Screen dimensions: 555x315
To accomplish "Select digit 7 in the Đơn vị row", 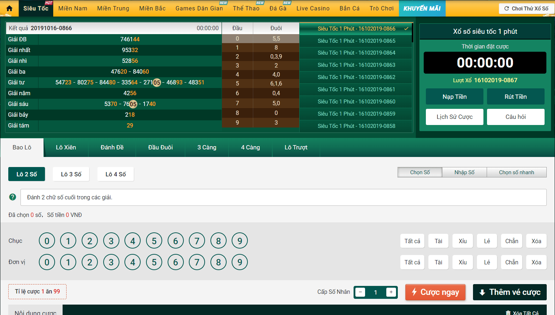I will coord(197,262).
